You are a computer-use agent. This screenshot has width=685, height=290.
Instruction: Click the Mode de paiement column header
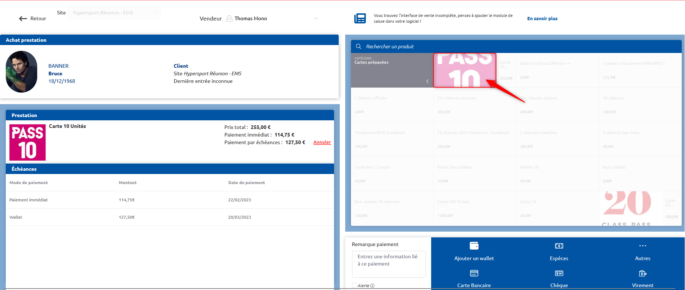[29, 183]
